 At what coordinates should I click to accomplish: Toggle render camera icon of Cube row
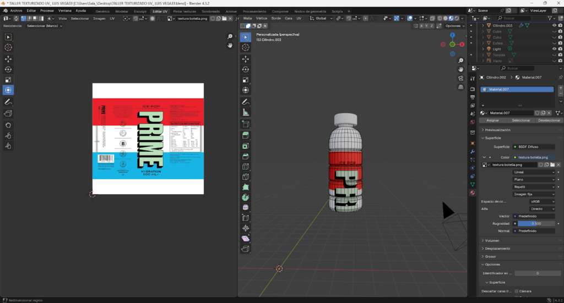tap(560, 31)
